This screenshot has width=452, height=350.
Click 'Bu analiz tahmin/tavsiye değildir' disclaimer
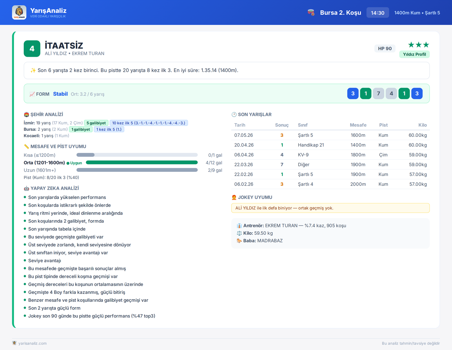click(411, 343)
